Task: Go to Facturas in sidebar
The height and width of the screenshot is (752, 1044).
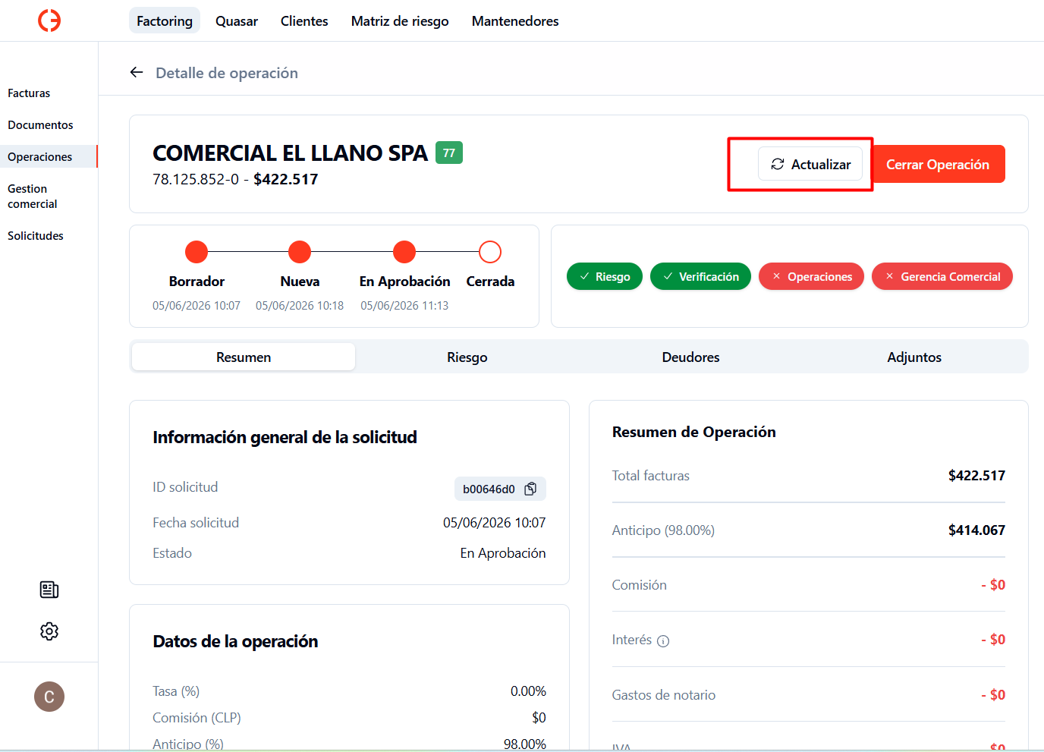Action: click(x=29, y=93)
